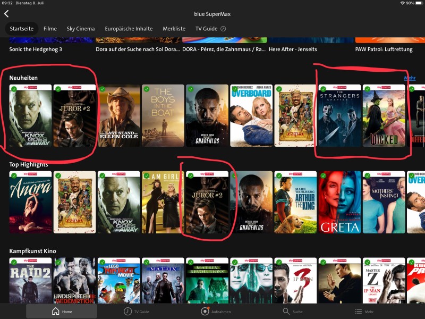Open Sonic the Hedgehog 3 title
Screen dimensions: 425x319
point(36,49)
